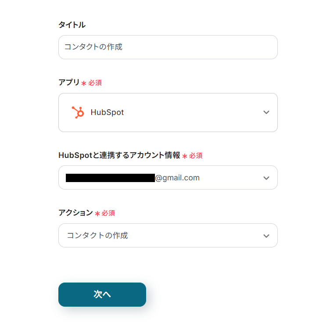
Task: Click red asterisk beside アカウント情報 label
Action: pos(185,156)
